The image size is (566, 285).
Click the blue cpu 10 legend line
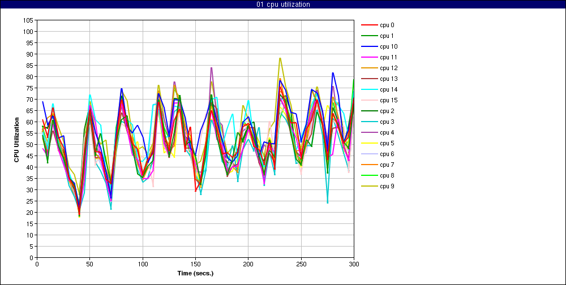(x=369, y=46)
